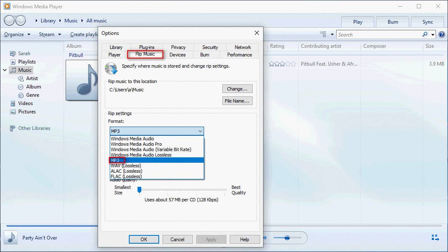Expand the All music breadcrumb arrow
448x252 pixels.
pyautogui.click(x=82, y=20)
